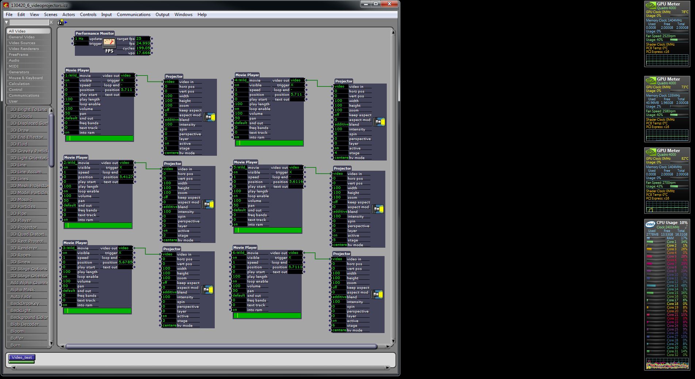Toggle active value on stage 4 Projector
The width and height of the screenshot is (695, 379).
(340, 148)
